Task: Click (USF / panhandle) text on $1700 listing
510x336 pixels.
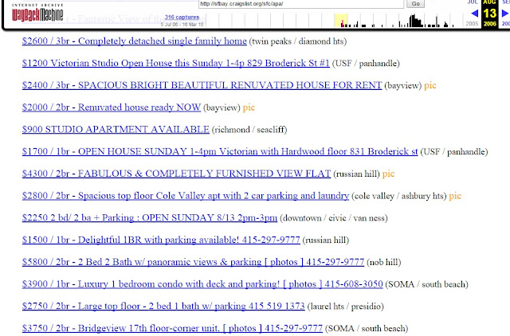Action: coord(454,152)
